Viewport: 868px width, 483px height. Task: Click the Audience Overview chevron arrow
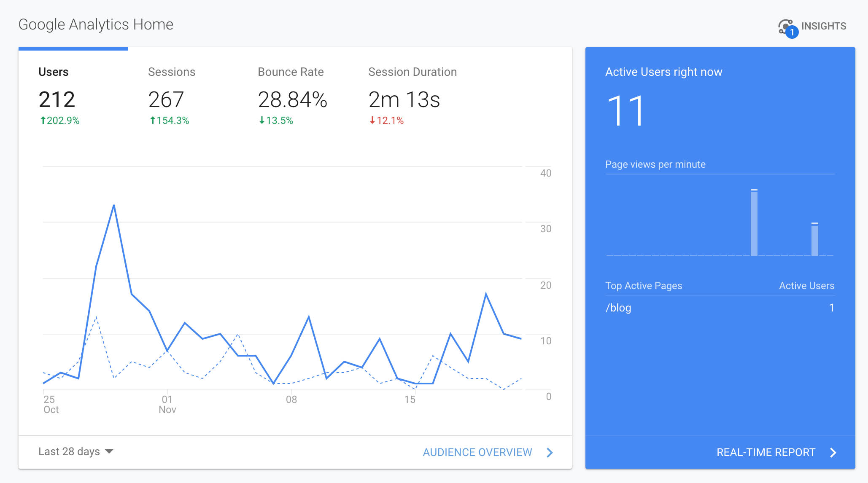coord(550,452)
